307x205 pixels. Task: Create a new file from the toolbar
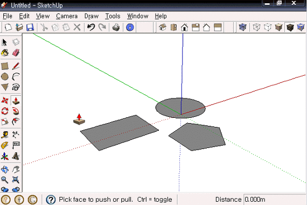(x=8, y=27)
